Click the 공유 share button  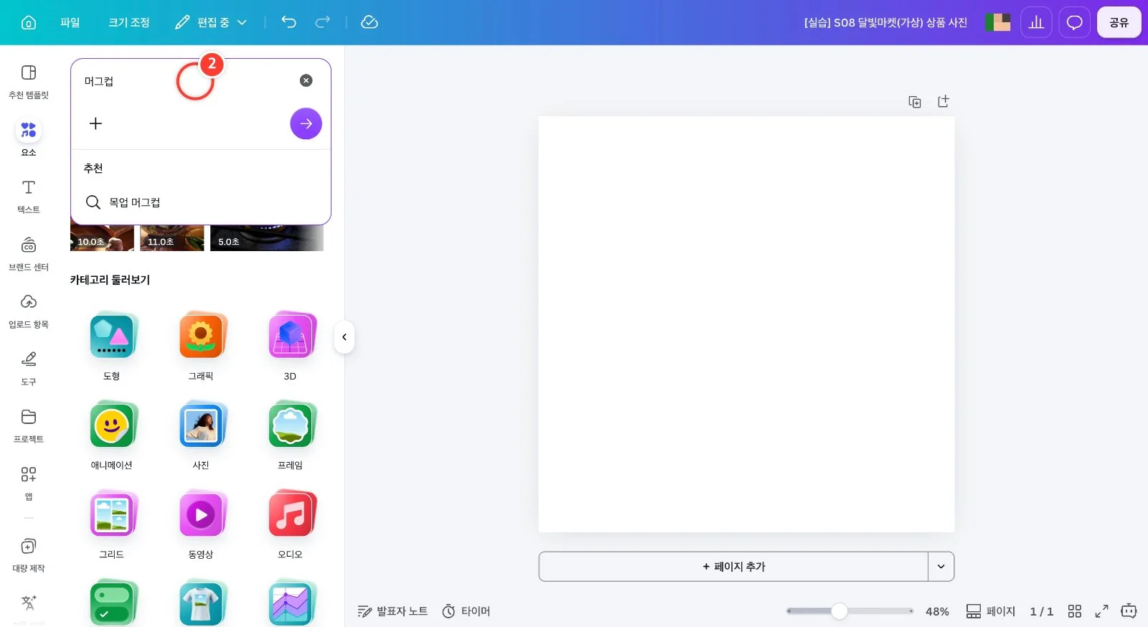point(1119,22)
